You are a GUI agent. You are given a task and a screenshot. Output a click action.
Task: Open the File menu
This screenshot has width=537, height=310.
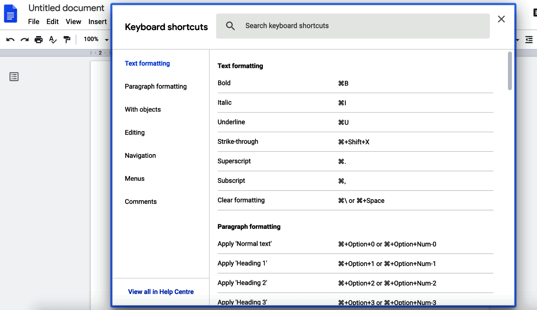pyautogui.click(x=33, y=21)
